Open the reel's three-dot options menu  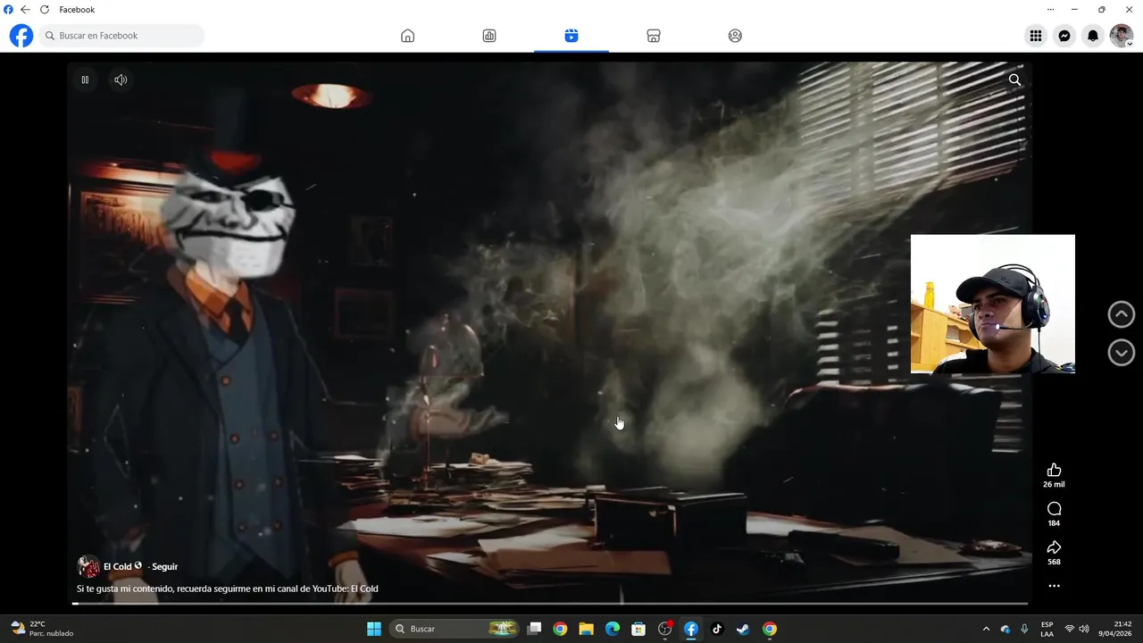[x=1054, y=586]
